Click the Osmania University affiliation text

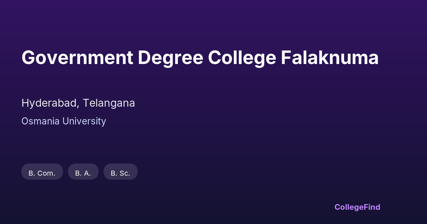(64, 121)
